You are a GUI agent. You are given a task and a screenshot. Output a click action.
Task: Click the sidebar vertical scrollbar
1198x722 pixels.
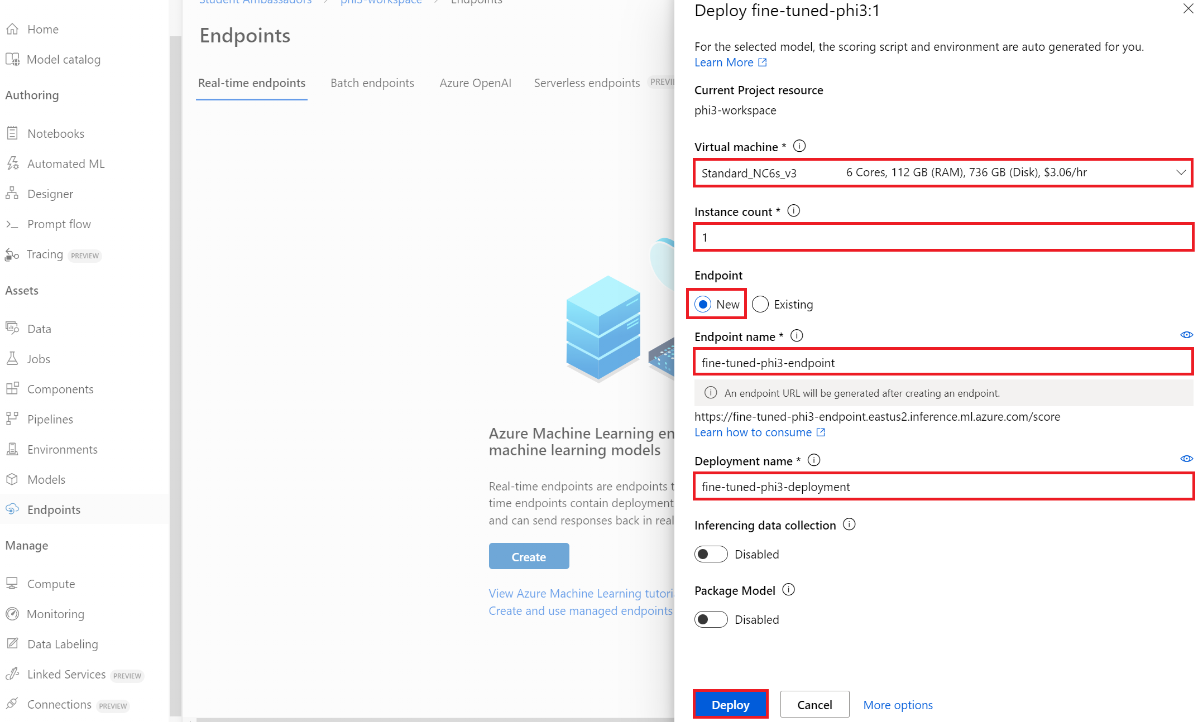coord(175,376)
